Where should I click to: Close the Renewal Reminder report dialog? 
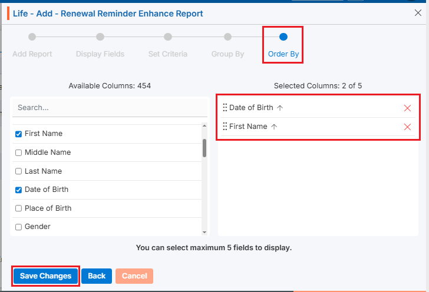tap(418, 13)
